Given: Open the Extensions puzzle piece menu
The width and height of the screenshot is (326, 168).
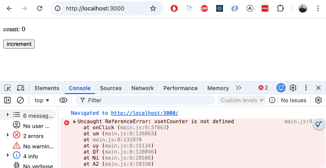Looking at the screenshot, I should click(280, 9).
